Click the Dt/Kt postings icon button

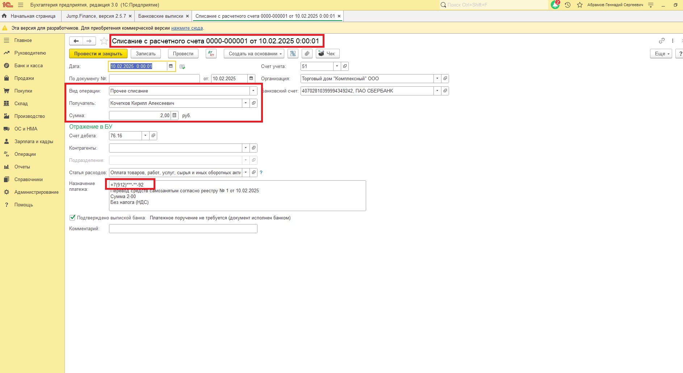coord(211,53)
